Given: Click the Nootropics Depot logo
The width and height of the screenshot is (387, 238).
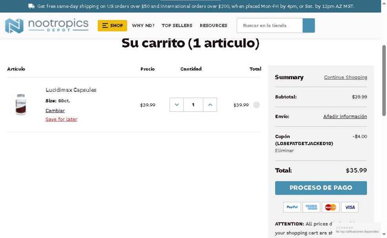Looking at the screenshot, I should coord(47,25).
